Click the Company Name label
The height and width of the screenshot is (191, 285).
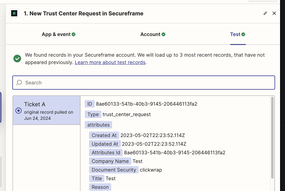point(110,161)
